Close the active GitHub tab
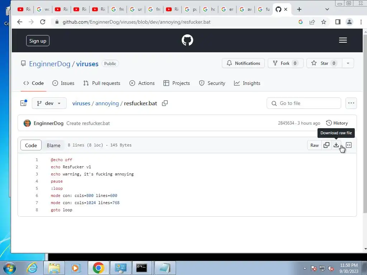This screenshot has height=275, width=367. pos(286,9)
